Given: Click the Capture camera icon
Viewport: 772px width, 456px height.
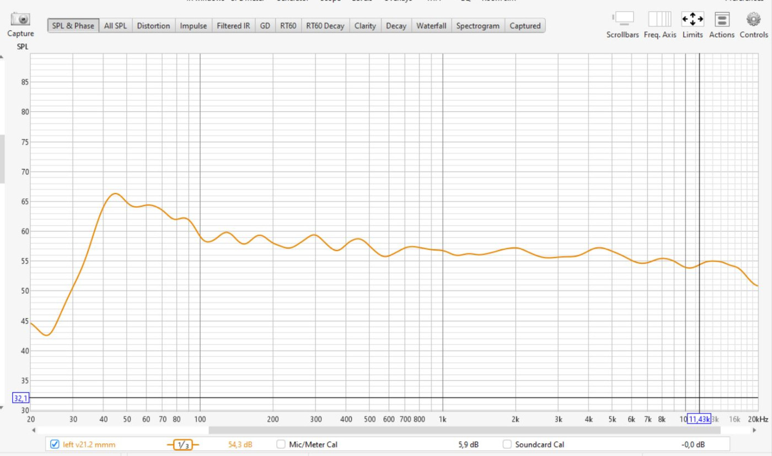Looking at the screenshot, I should [x=21, y=20].
